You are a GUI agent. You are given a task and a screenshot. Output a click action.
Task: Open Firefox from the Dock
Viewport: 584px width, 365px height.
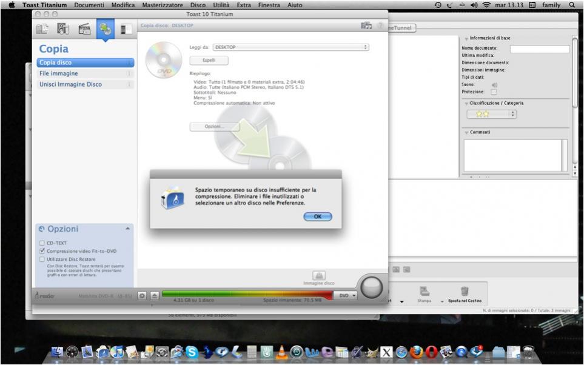click(417, 352)
